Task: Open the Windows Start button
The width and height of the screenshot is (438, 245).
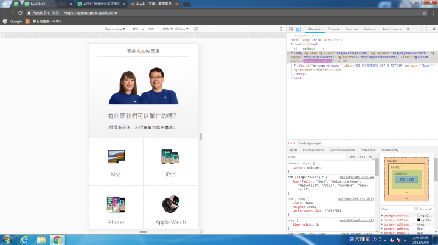Action: tap(7, 240)
